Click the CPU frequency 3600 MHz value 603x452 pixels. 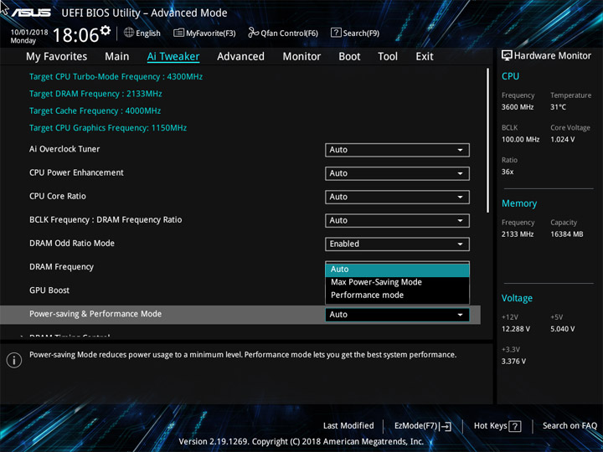(x=518, y=107)
